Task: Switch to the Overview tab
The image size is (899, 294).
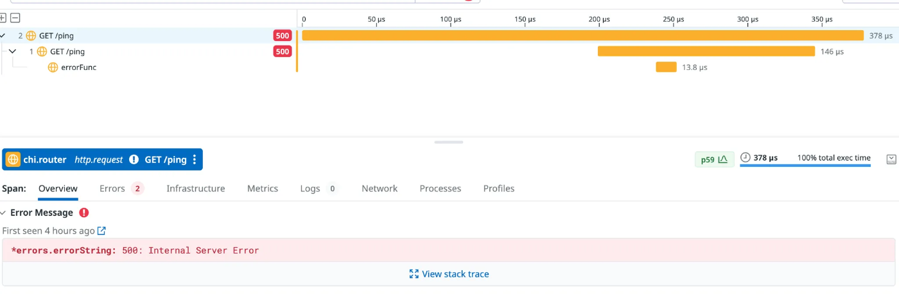Action: pyautogui.click(x=58, y=189)
